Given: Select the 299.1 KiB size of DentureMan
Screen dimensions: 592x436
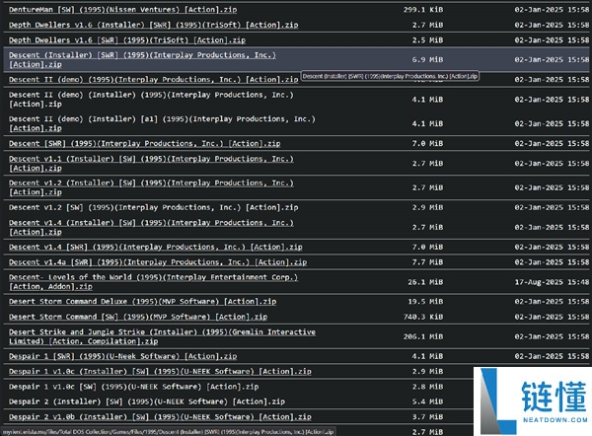Looking at the screenshot, I should coord(423,10).
